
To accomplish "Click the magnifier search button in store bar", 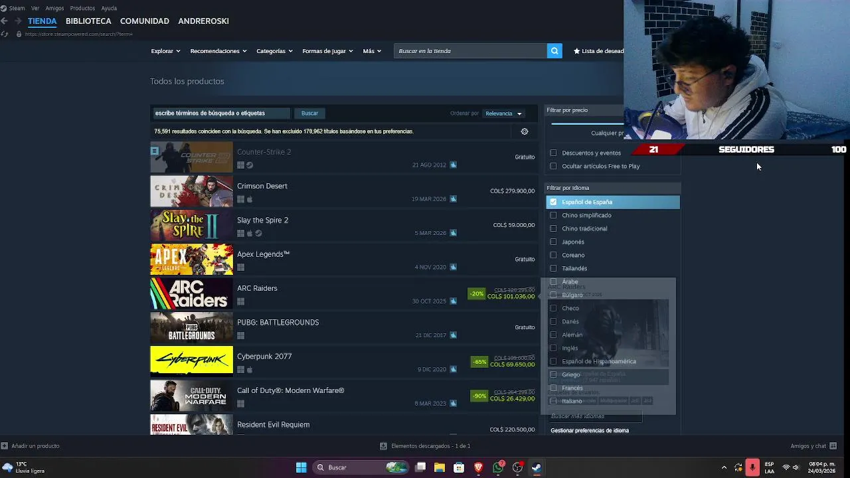I will coord(554,51).
